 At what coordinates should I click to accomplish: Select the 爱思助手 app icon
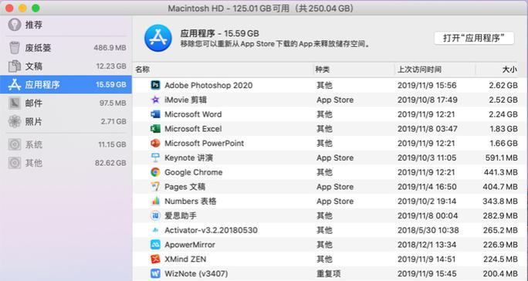pos(155,215)
